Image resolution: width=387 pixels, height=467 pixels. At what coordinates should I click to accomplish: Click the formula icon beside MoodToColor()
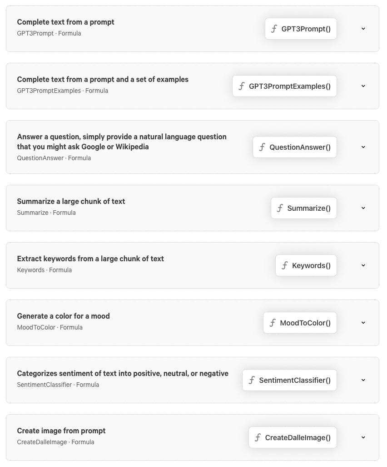[273, 323]
